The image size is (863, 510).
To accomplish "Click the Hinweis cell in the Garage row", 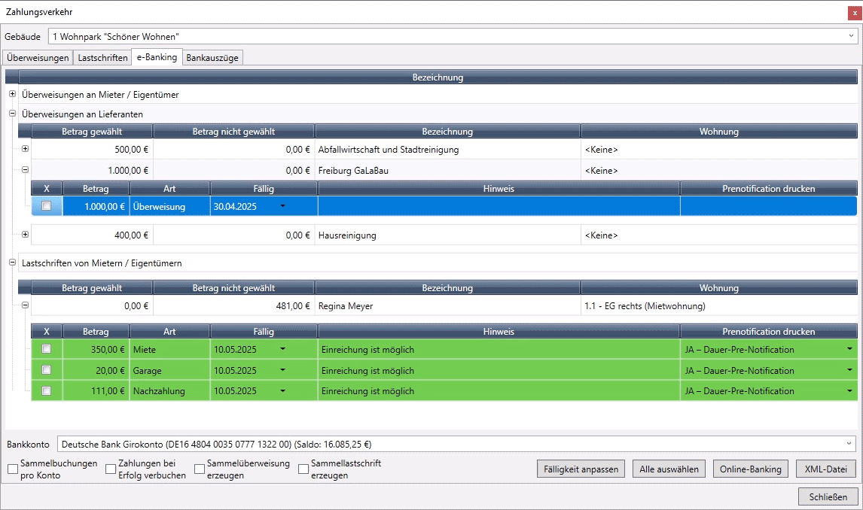I will tap(499, 370).
